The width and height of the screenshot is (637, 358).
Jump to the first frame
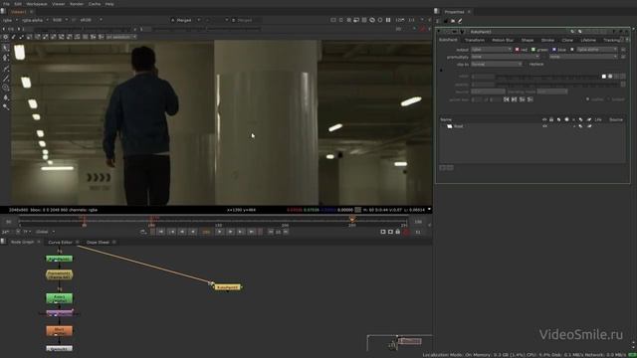point(161,232)
